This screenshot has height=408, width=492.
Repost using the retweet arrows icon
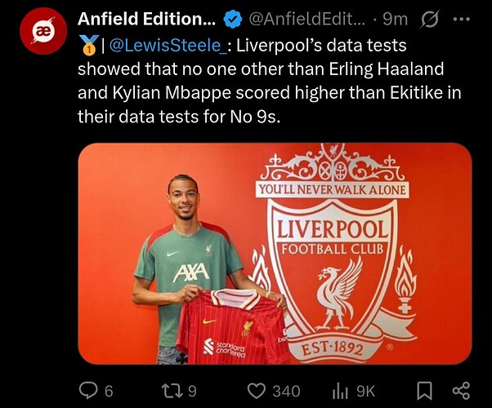click(x=172, y=391)
